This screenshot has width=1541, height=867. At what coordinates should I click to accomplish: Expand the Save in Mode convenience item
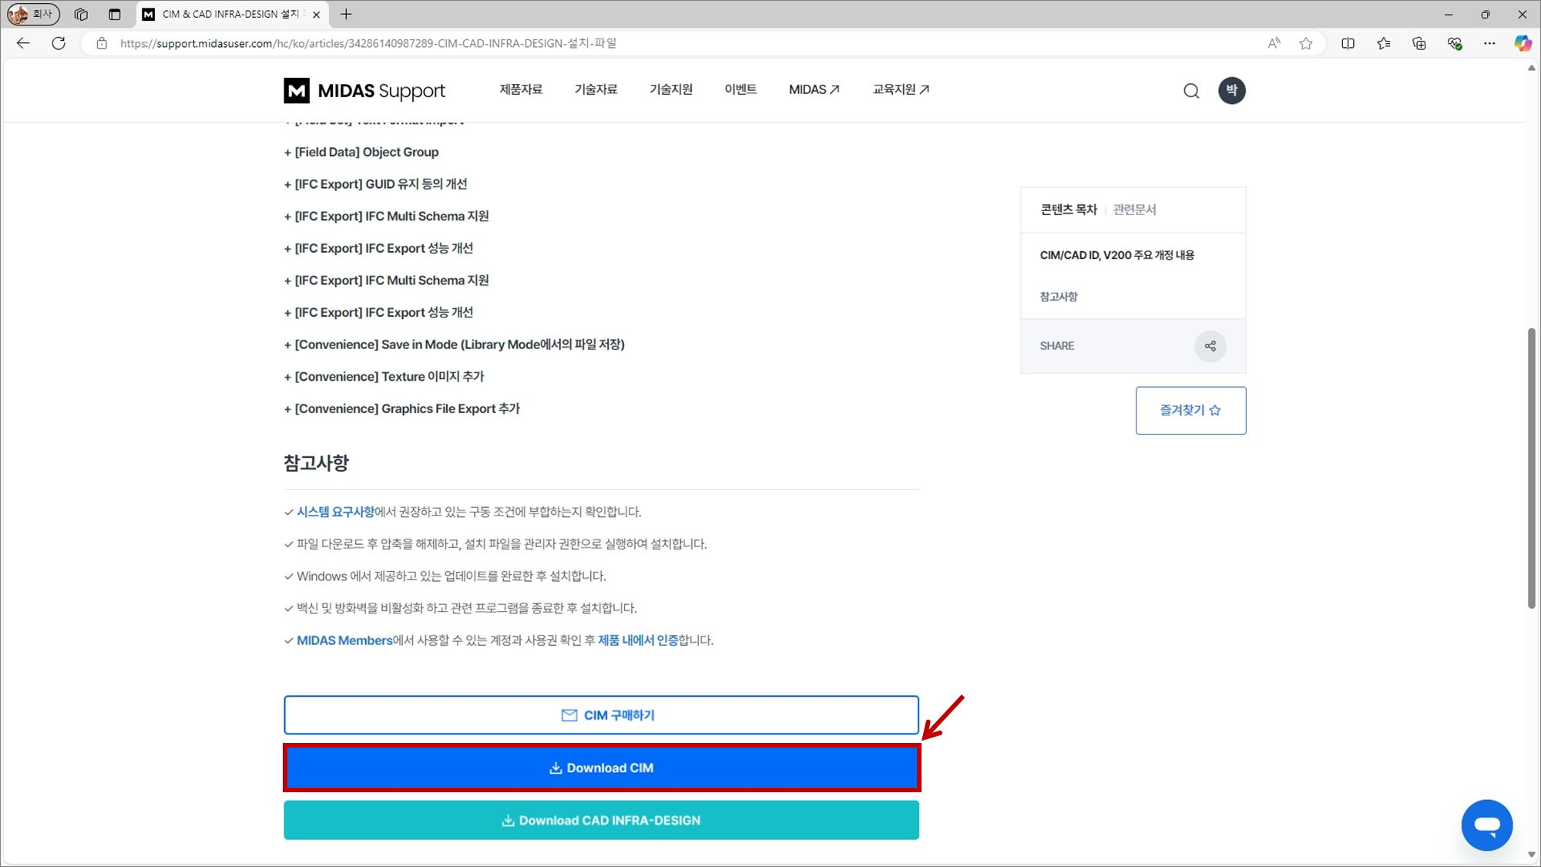tap(454, 344)
